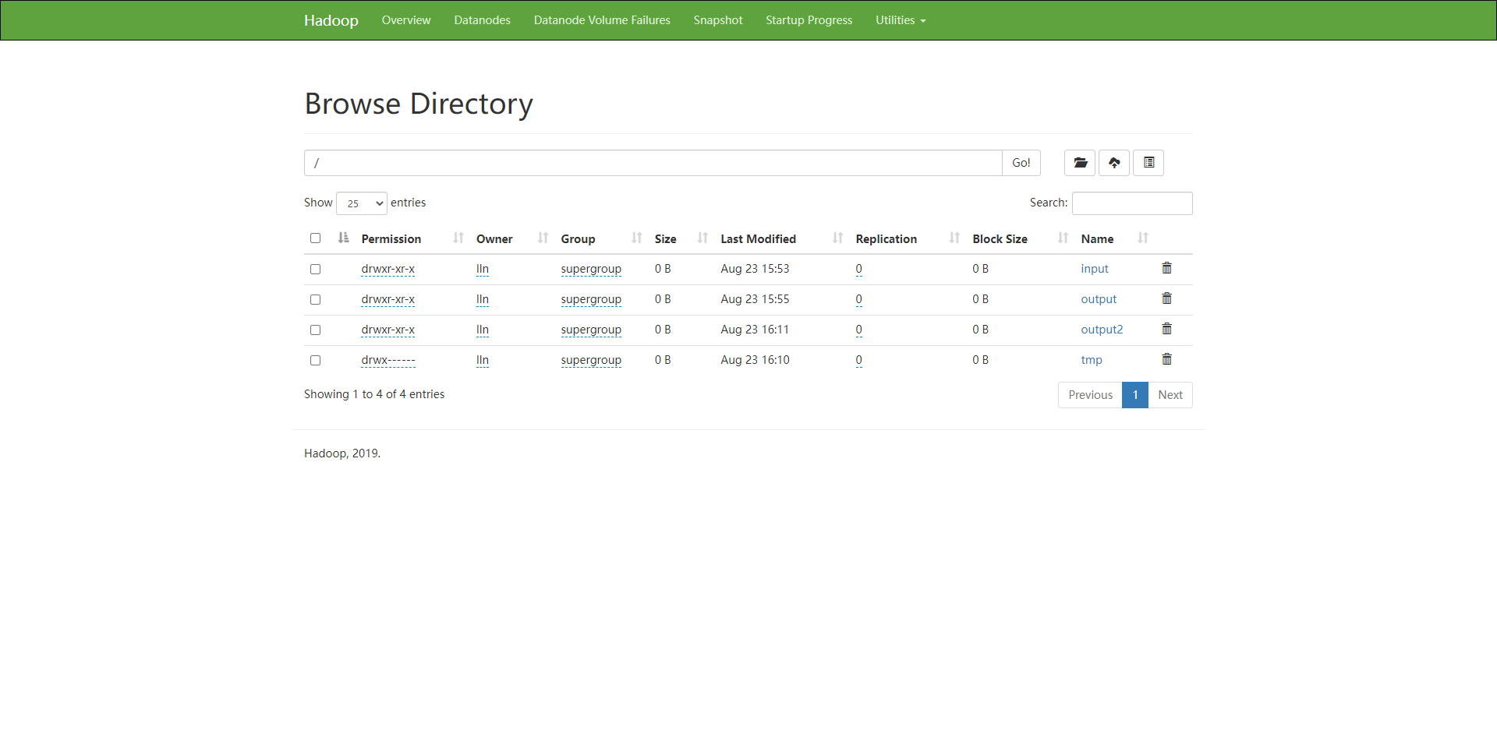Open the Show entries count dropdown
Image resolution: width=1497 pixels, height=755 pixels.
[362, 203]
